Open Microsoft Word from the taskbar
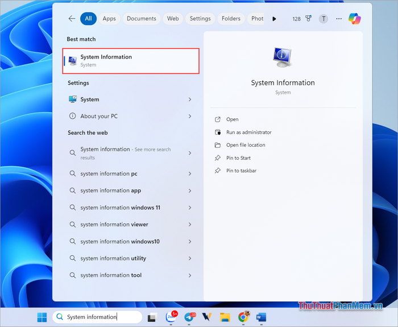The width and height of the screenshot is (398, 327). 261,317
